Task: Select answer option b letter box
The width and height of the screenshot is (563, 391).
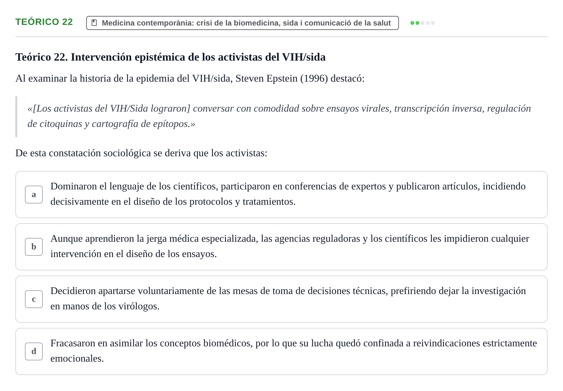Action: pos(34,247)
